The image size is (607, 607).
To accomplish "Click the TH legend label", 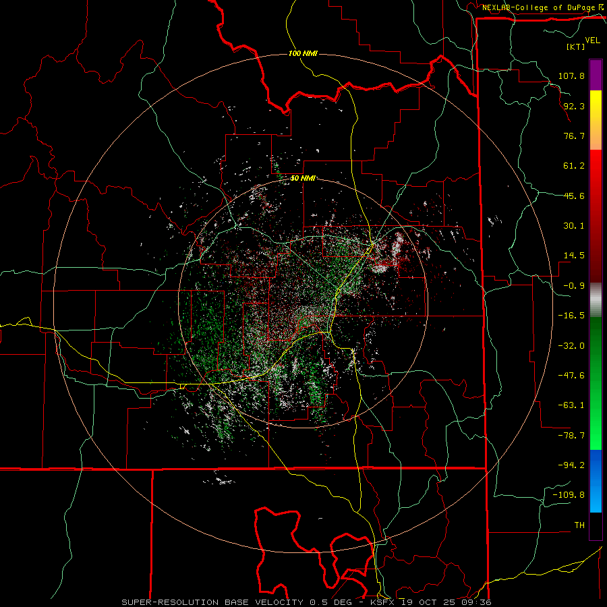I will point(579,525).
